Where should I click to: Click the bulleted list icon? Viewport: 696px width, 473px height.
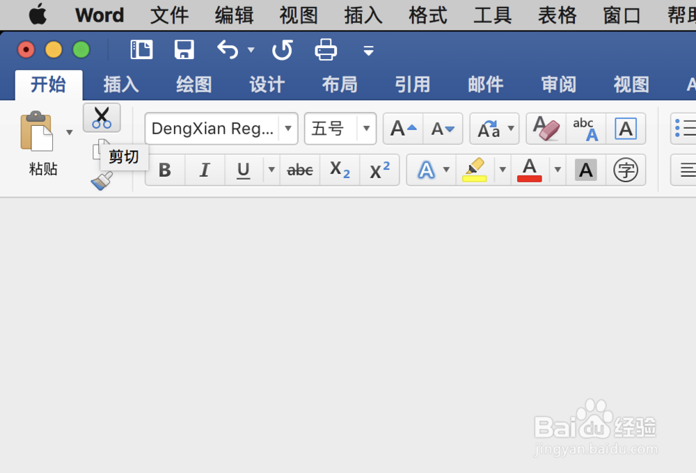(x=684, y=128)
